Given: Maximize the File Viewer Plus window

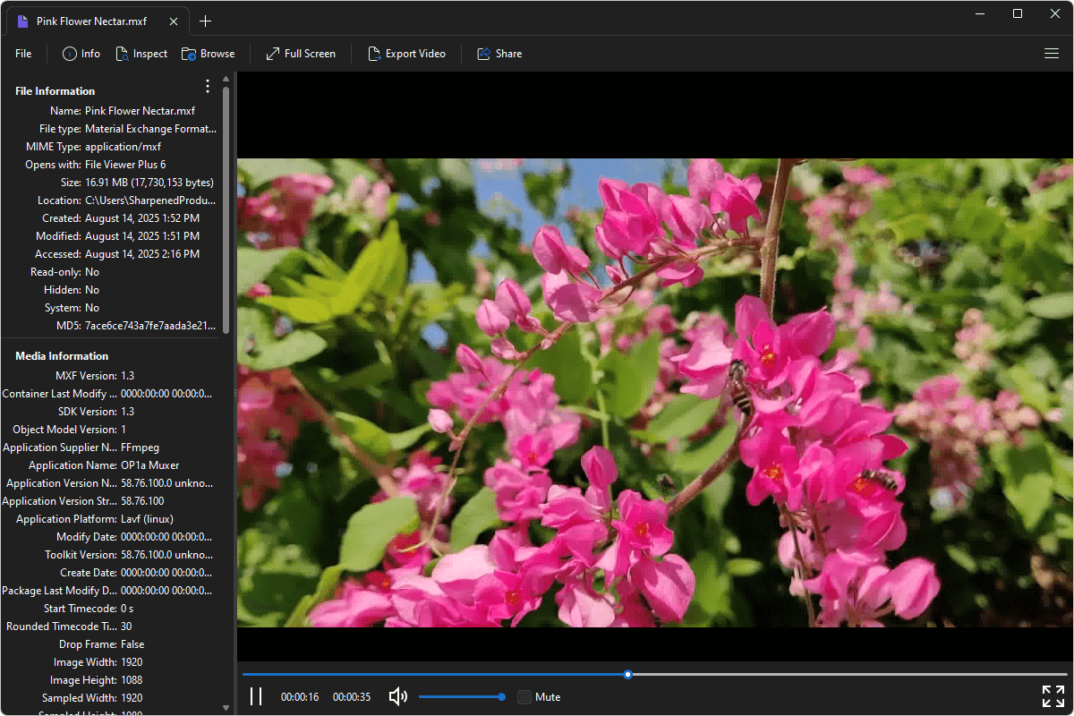Looking at the screenshot, I should tap(1018, 13).
